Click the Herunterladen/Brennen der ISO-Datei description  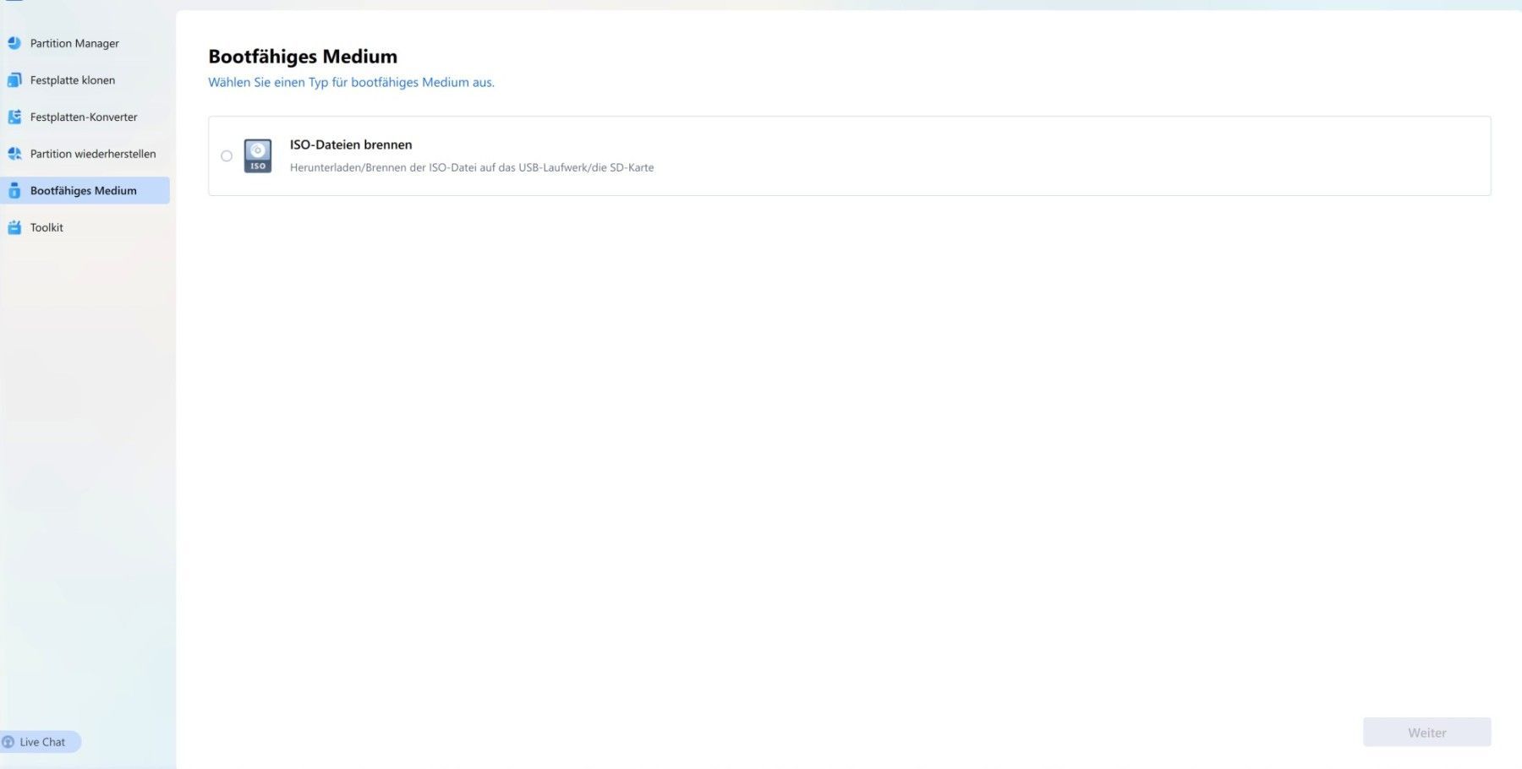pyautogui.click(x=472, y=167)
